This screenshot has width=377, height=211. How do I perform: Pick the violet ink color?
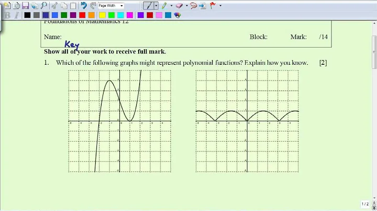[141, 15]
